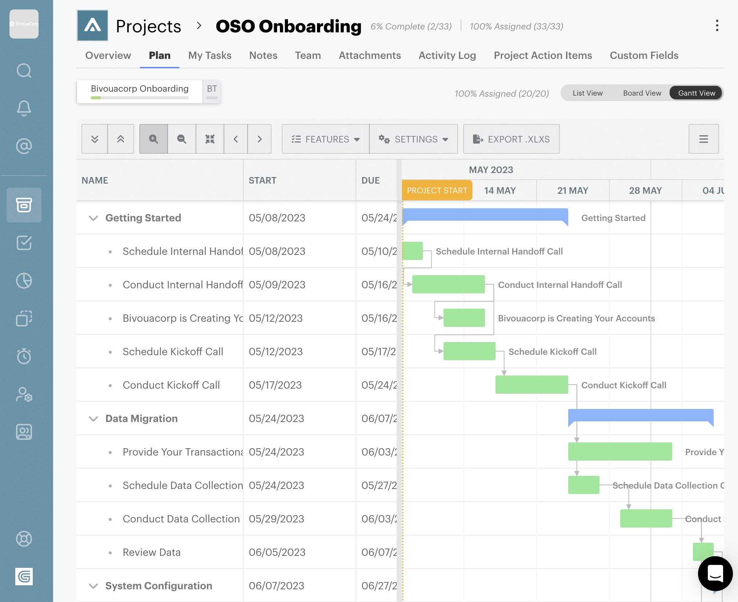Open the chat bubble in the corner

coord(715,574)
